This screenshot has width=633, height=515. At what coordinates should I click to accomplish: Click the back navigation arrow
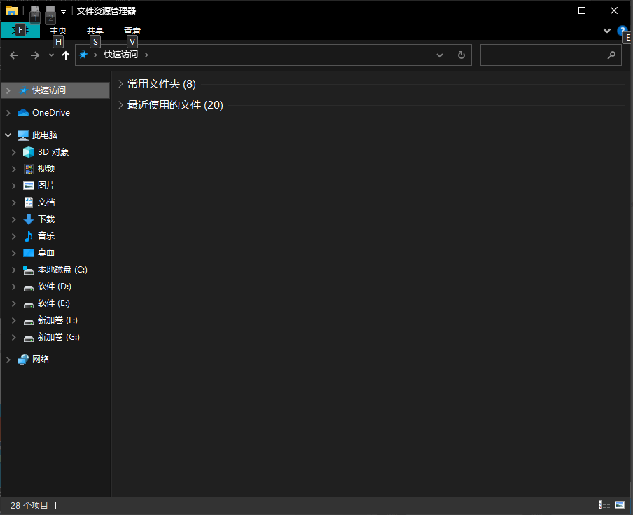tap(14, 55)
